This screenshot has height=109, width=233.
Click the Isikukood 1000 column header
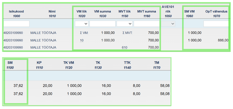click(x=16, y=14)
